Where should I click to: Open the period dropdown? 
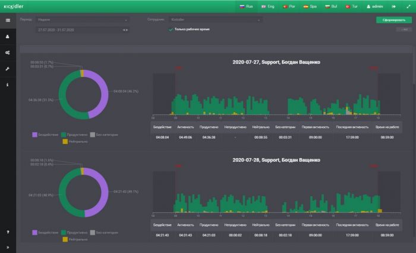point(82,20)
